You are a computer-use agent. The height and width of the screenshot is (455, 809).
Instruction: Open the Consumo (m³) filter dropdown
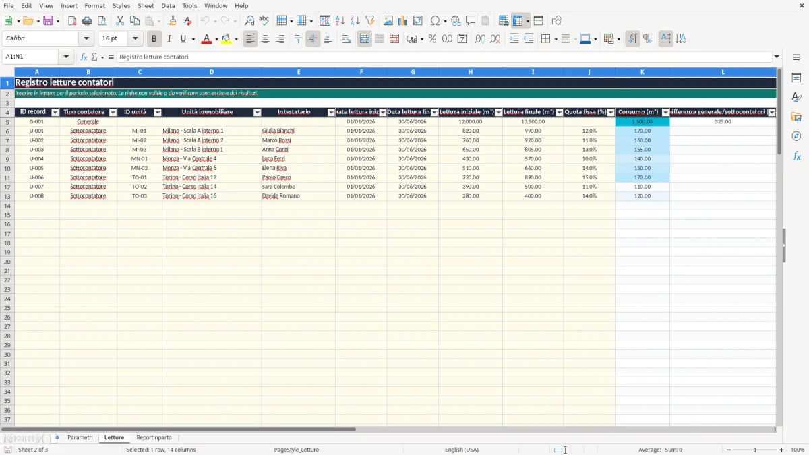click(x=665, y=113)
